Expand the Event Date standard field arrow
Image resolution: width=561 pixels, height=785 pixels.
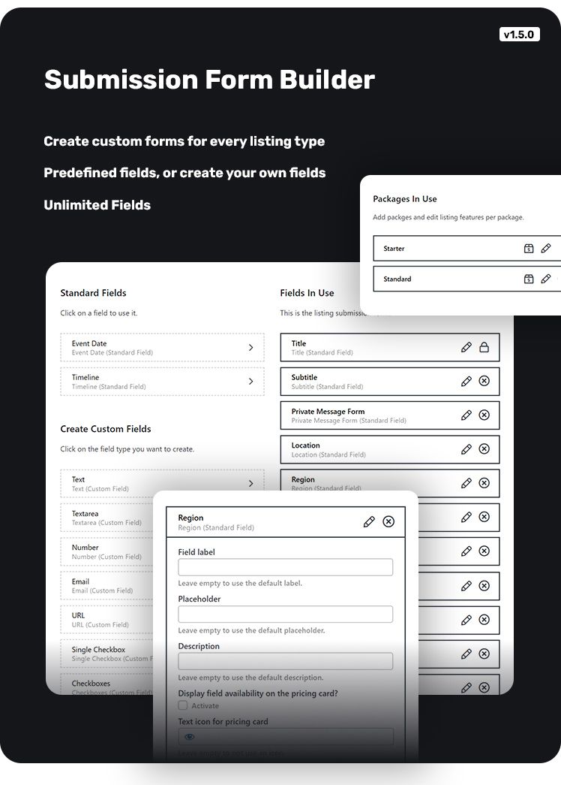(250, 348)
